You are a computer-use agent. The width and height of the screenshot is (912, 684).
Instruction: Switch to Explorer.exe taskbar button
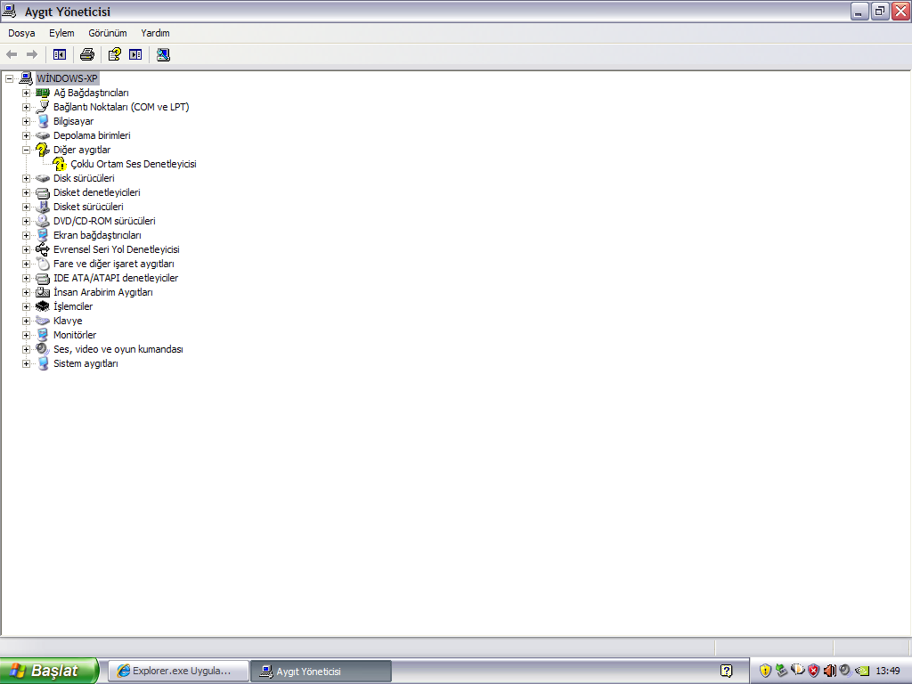pos(176,671)
